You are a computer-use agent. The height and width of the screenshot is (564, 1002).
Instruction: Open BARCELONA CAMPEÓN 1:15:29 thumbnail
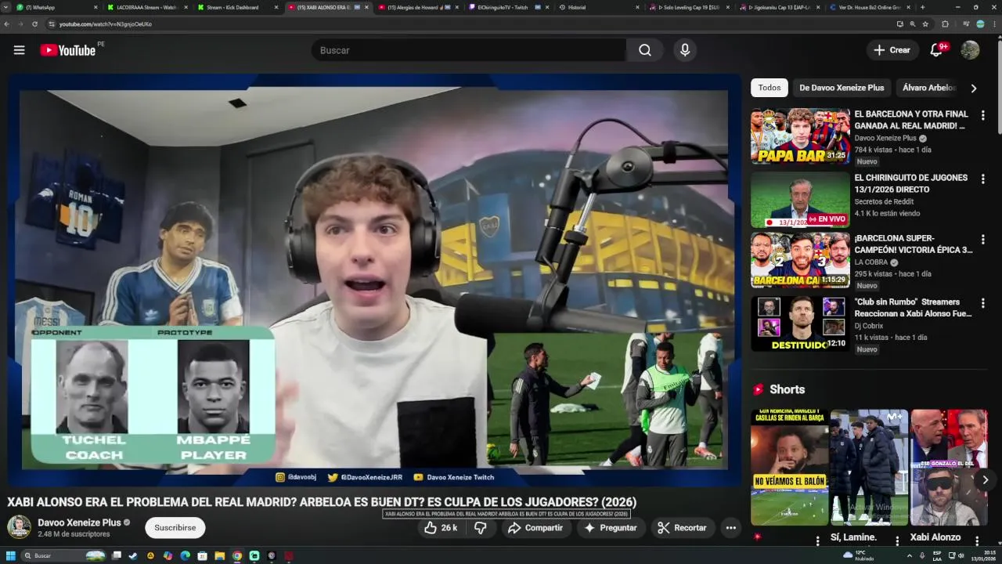pos(800,260)
